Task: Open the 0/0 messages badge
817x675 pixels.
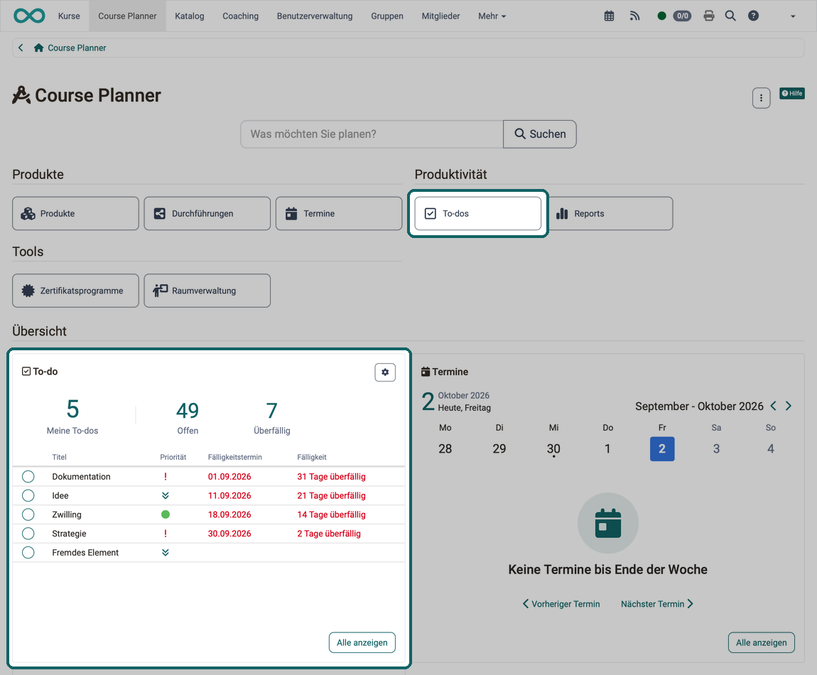Action: pyautogui.click(x=682, y=16)
